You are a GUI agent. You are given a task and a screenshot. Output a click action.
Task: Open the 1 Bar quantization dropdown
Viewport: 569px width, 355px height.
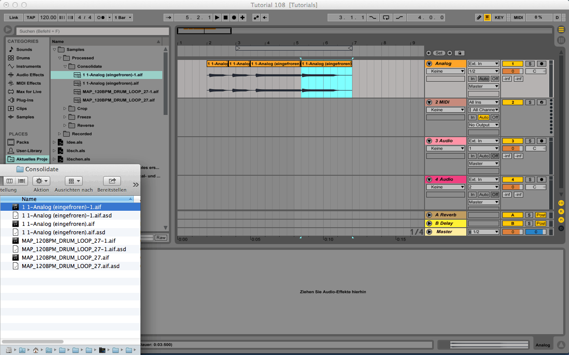(123, 17)
